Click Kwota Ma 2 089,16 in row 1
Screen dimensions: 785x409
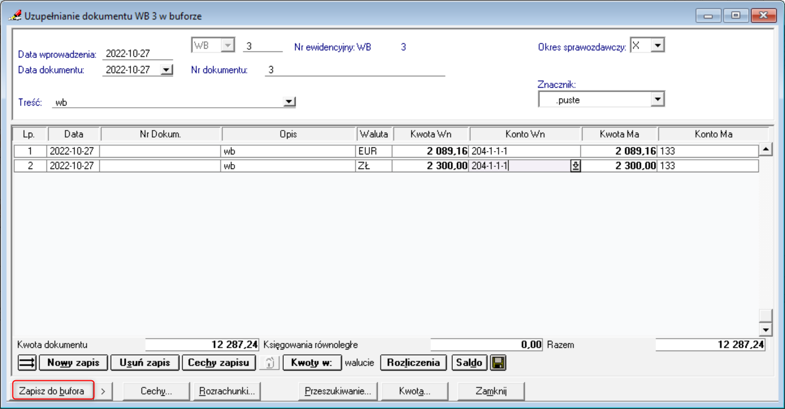click(x=619, y=151)
